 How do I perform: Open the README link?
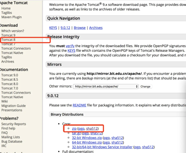(x=79, y=105)
